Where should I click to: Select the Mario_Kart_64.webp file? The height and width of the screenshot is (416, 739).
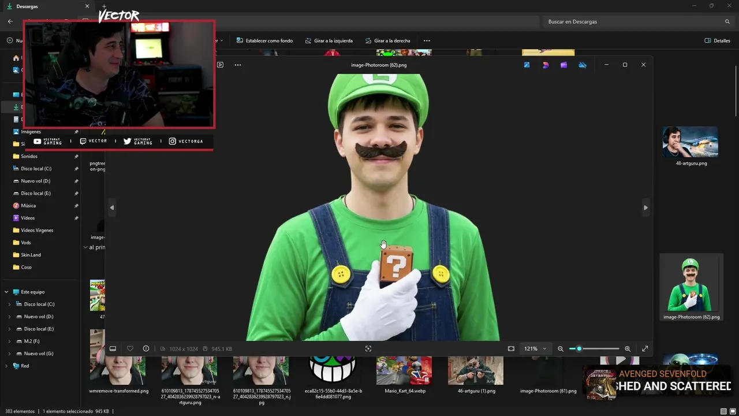405,374
